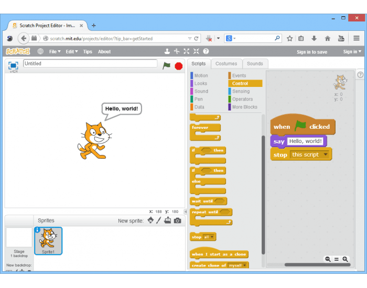Open the 'all' dropdown on stop block
367x288 pixels.
pyautogui.click(x=212, y=237)
